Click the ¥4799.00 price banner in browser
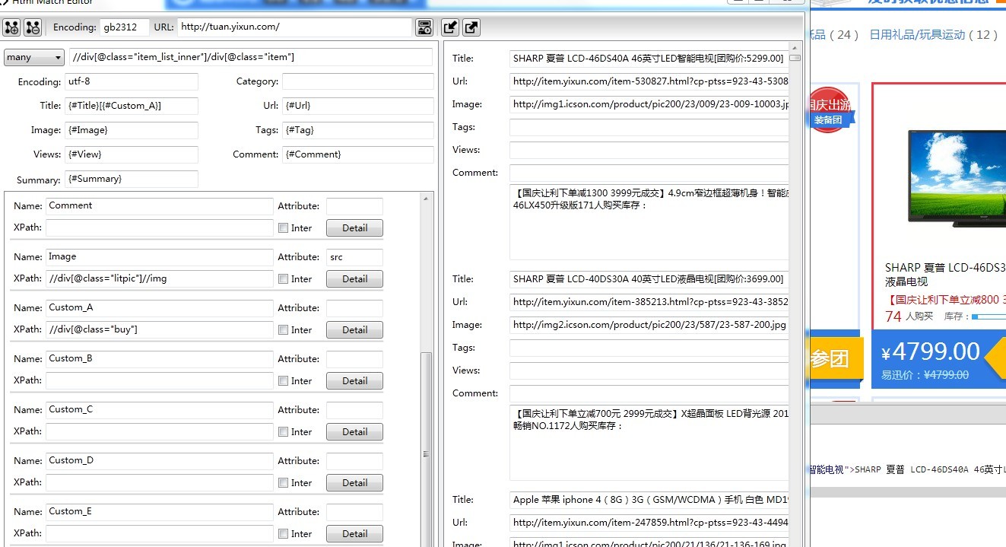This screenshot has height=547, width=1006. point(939,358)
